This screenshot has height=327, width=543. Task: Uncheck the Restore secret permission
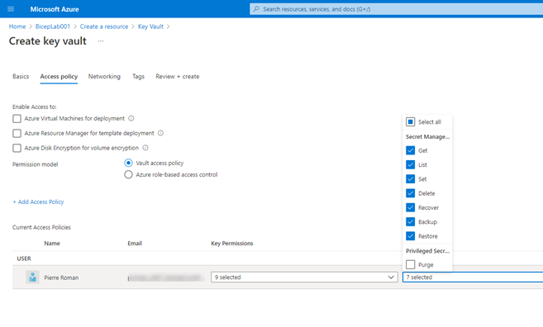tap(411, 236)
